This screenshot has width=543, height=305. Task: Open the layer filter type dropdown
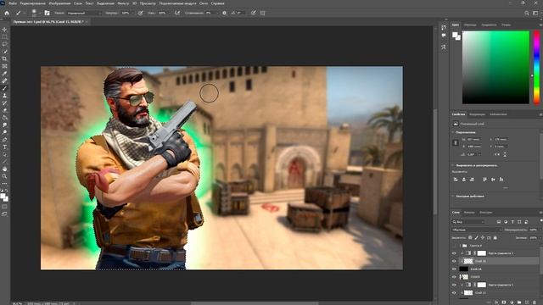pos(467,222)
